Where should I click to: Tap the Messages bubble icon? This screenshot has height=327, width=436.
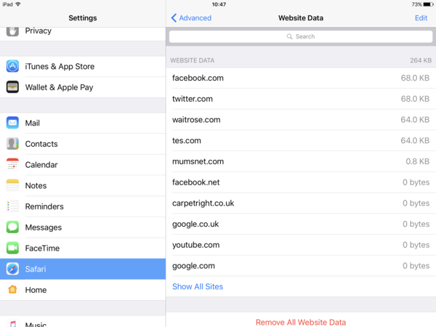point(12,227)
